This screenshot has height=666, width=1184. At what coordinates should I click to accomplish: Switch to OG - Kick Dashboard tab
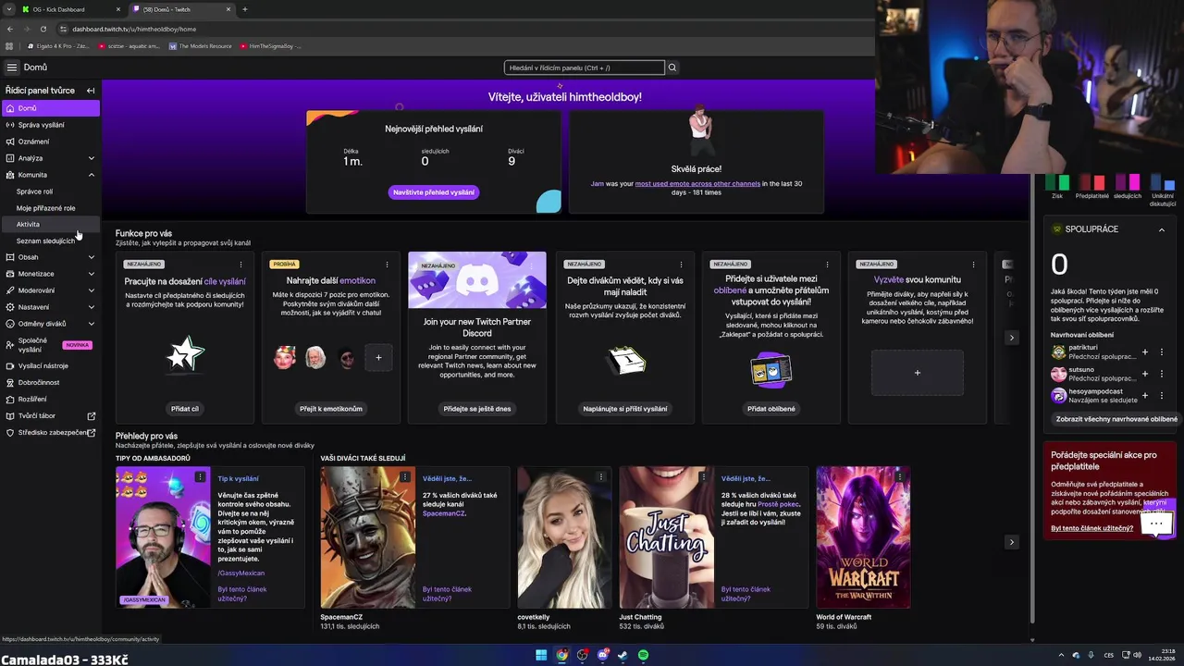point(70,9)
